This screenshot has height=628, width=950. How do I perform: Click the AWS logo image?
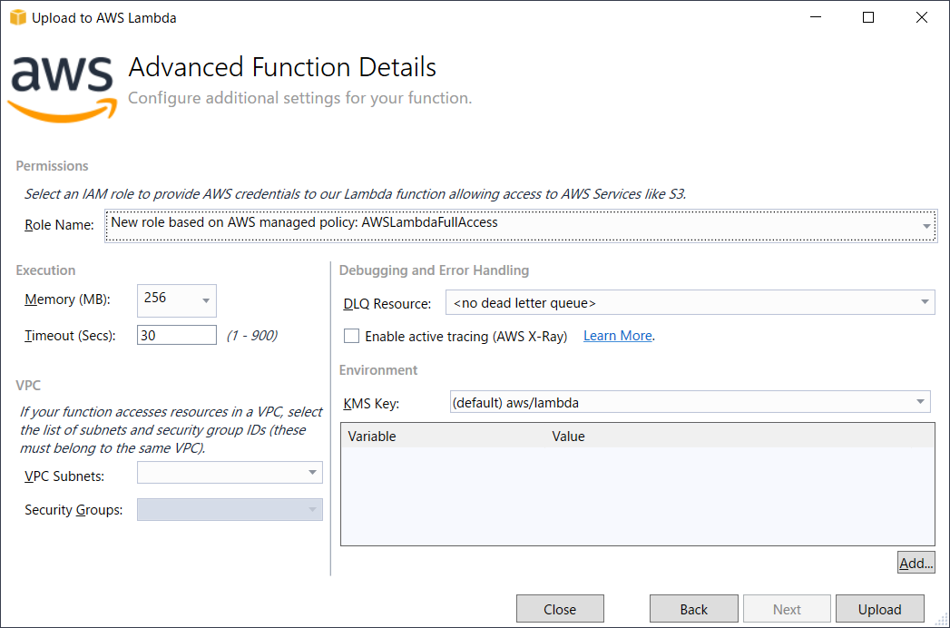point(63,89)
